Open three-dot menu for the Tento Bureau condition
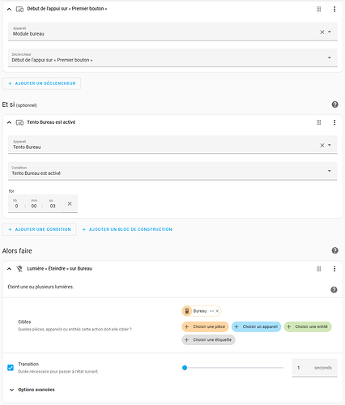345x405 pixels. [334, 122]
